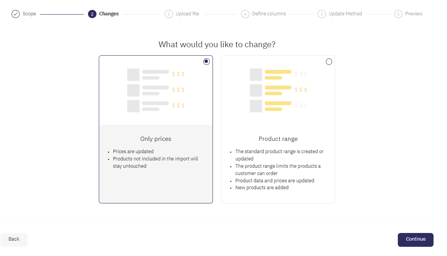The height and width of the screenshot is (256, 447).
Task: Jump to the Update Method step label
Action: [x=346, y=14]
